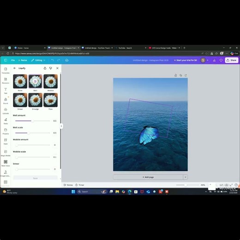The height and width of the screenshot is (240, 240).
Task: Switch to Home - Canva browser tab
Action: (30, 48)
